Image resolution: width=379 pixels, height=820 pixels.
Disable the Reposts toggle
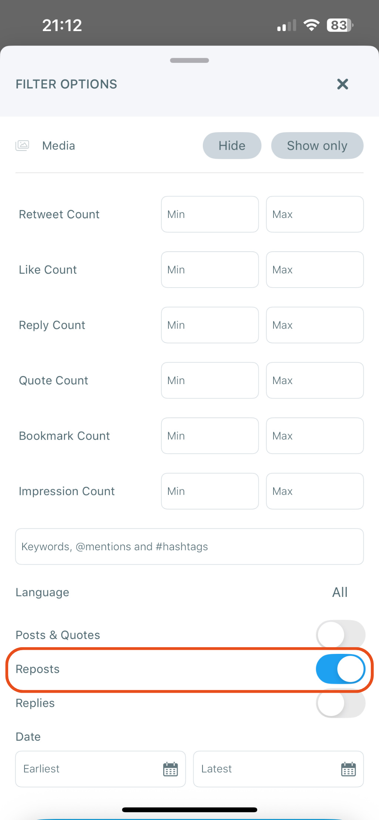click(x=340, y=669)
